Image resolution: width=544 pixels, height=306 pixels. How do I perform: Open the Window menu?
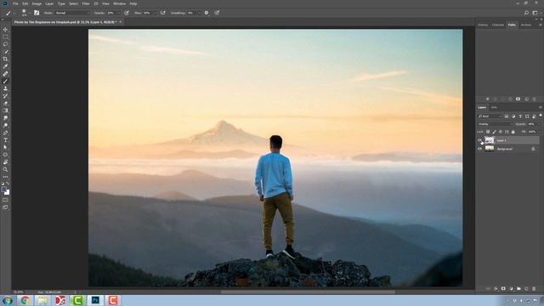click(x=119, y=3)
